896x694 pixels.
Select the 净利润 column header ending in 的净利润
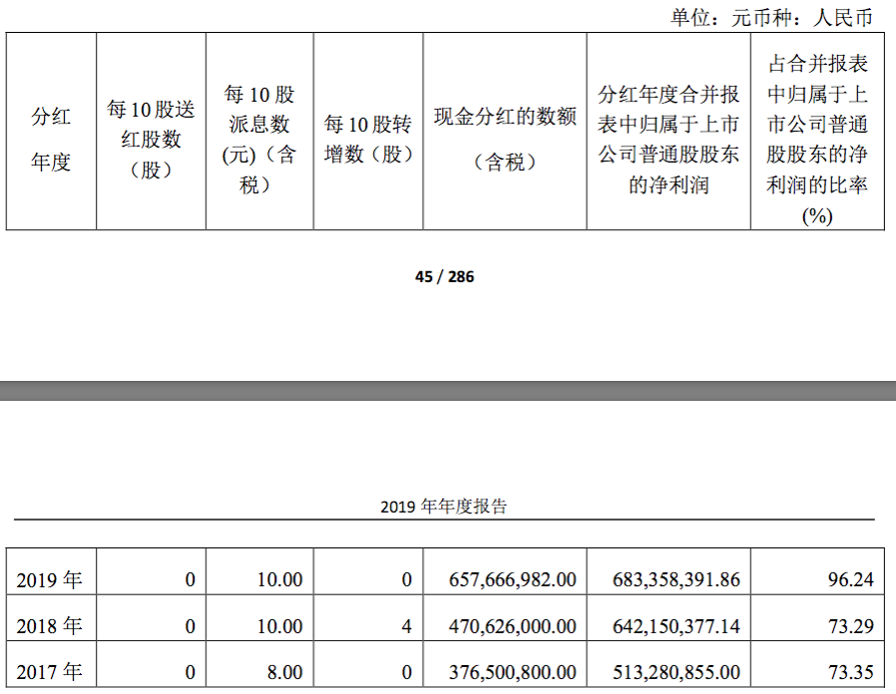coord(669,139)
